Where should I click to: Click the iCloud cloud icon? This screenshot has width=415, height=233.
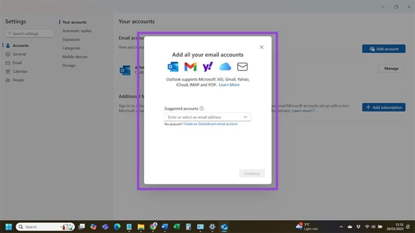pos(225,66)
